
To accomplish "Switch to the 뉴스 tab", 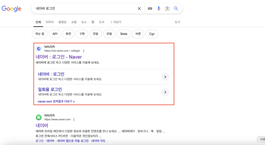I will tap(84, 22).
